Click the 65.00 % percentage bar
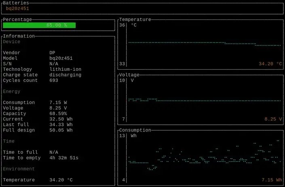 39,25
